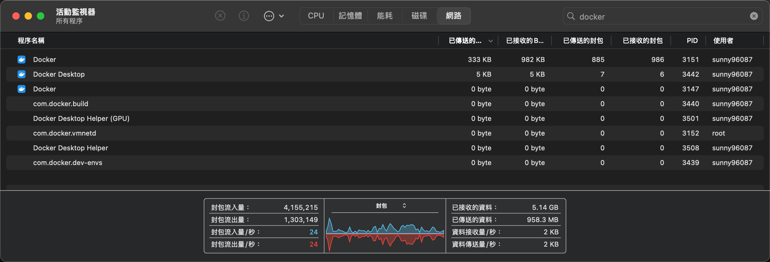Click the 所有程序 subtitle
The height and width of the screenshot is (262, 770).
tap(69, 21)
